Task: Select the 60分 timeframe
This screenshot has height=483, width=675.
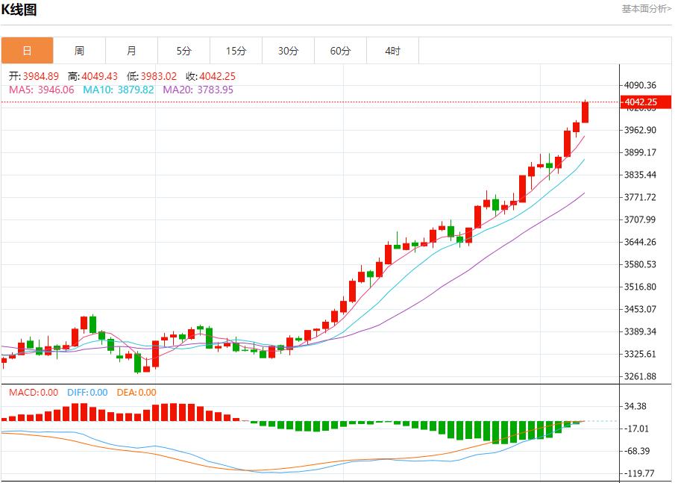Action: 340,50
